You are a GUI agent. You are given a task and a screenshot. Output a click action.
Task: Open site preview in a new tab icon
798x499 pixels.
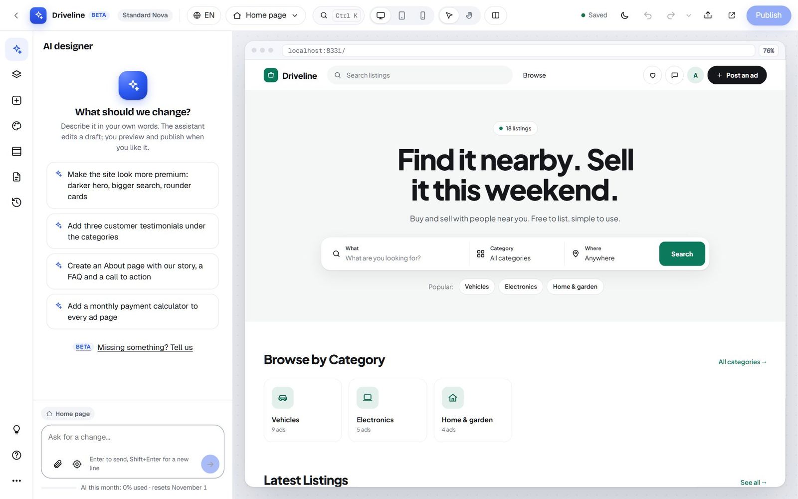click(732, 15)
